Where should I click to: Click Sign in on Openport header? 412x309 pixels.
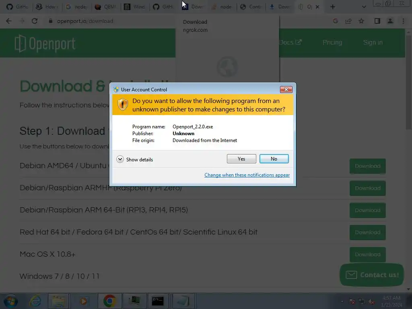[x=373, y=42]
